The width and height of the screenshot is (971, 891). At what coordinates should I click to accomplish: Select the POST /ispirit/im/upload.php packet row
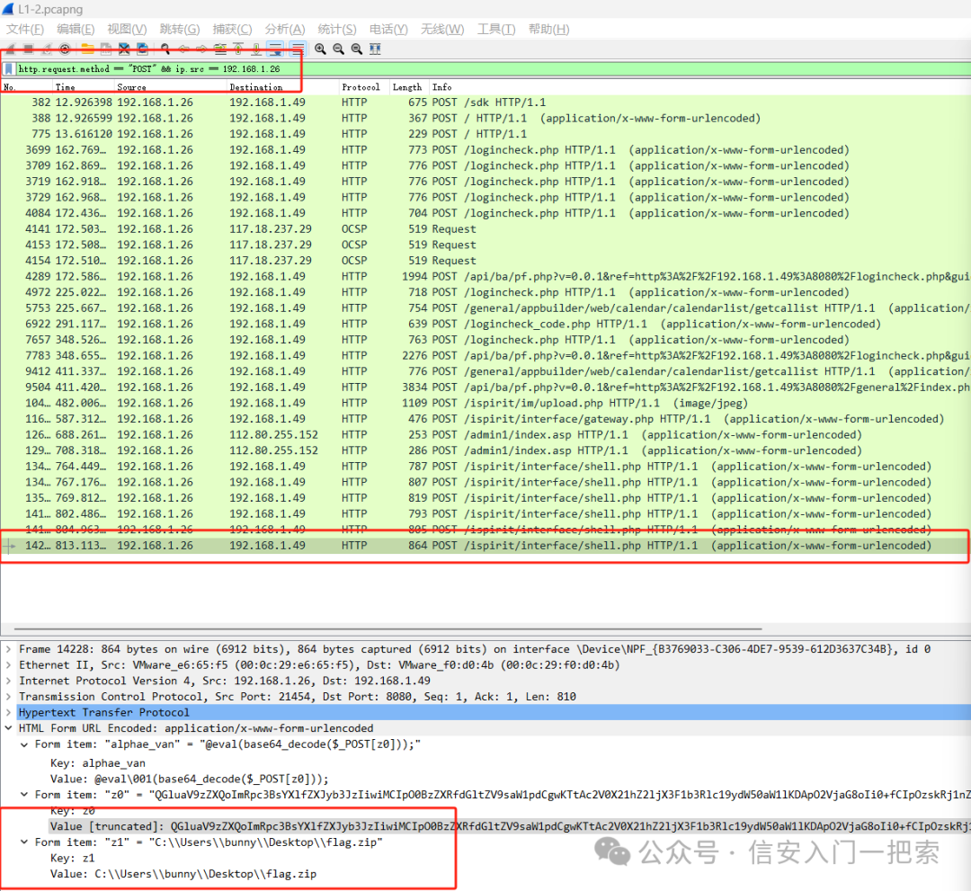(x=485, y=403)
